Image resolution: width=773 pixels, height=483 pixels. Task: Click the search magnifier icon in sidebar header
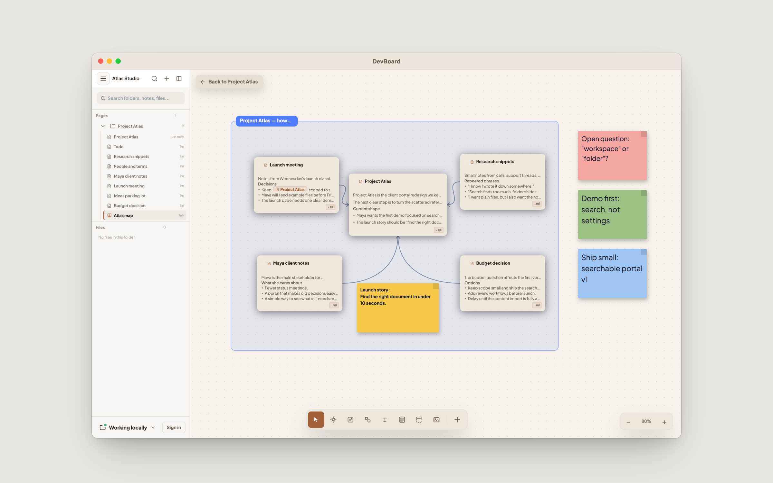coord(154,79)
